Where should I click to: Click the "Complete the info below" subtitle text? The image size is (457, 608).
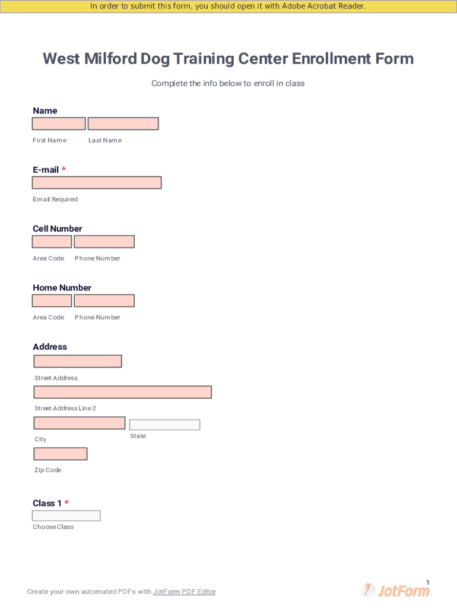click(228, 84)
